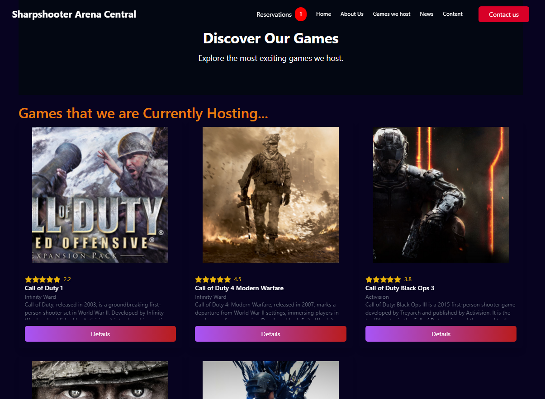The height and width of the screenshot is (399, 545).
Task: Click the red reservations counter badge
Action: [x=300, y=14]
